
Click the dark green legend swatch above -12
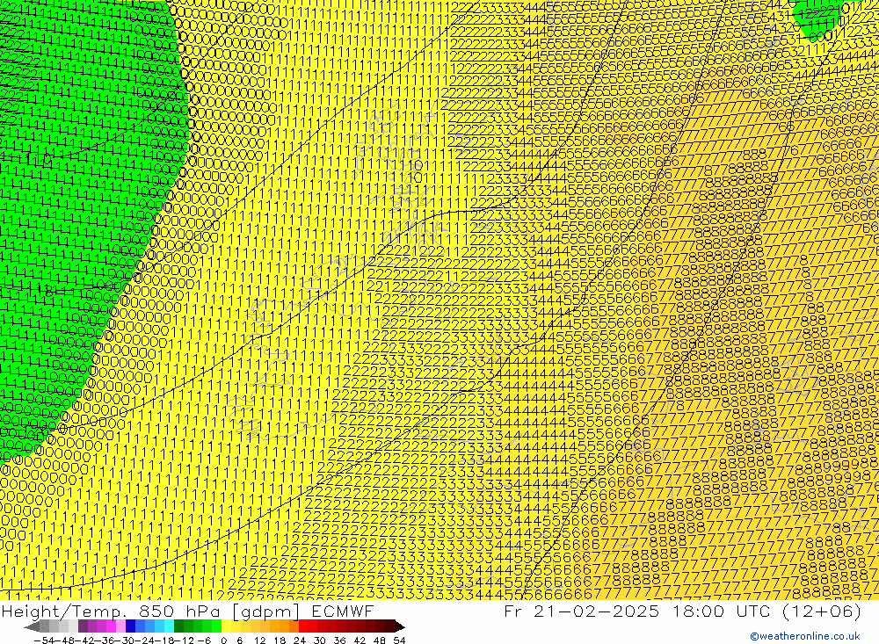point(178,626)
